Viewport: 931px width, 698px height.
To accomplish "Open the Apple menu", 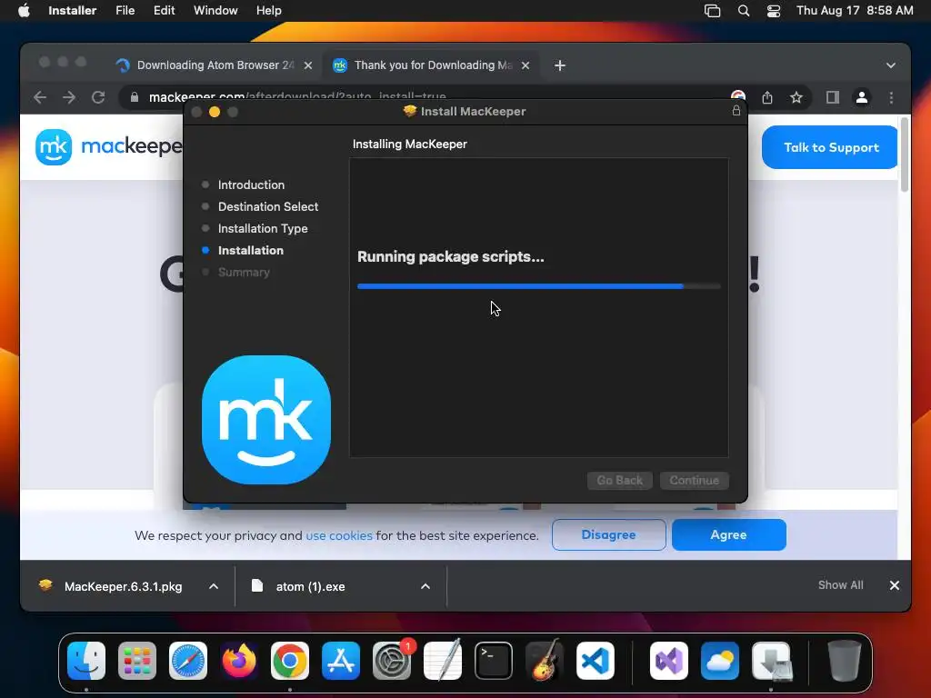I will 24,10.
